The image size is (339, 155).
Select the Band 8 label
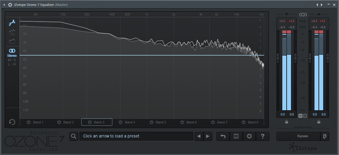253,122
